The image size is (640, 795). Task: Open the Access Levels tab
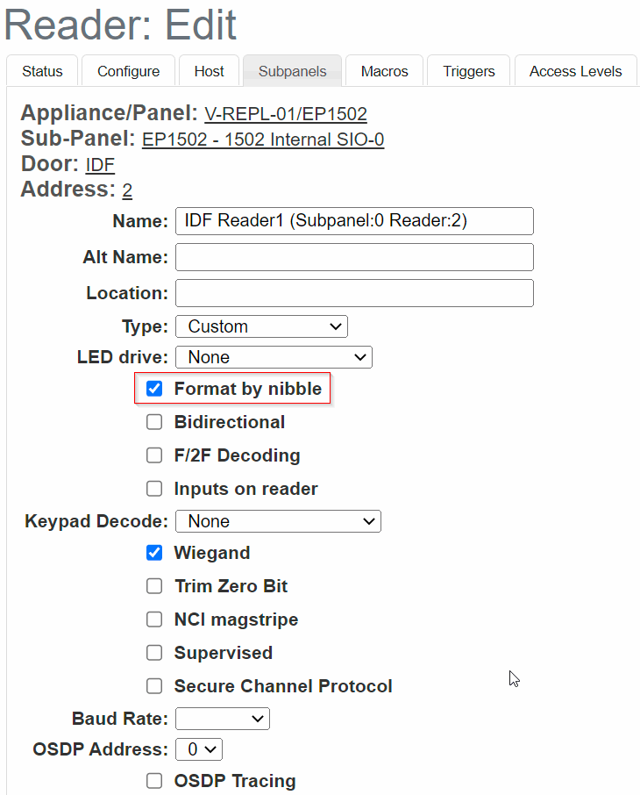coord(575,71)
